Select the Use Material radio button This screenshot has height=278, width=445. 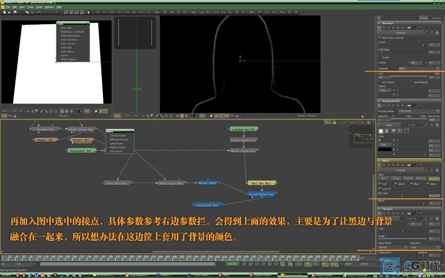[x=412, y=82]
